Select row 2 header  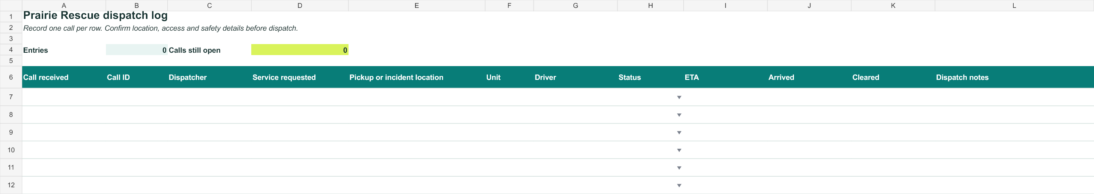coord(11,28)
